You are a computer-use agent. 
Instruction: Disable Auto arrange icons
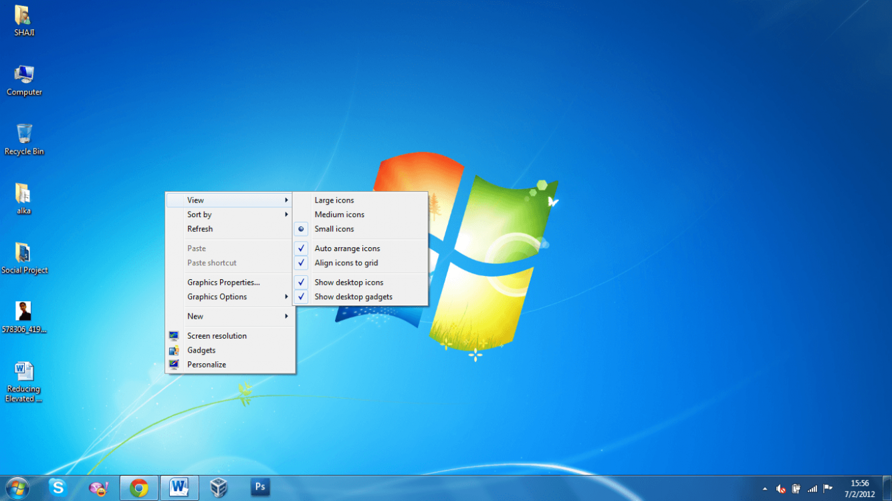(347, 248)
